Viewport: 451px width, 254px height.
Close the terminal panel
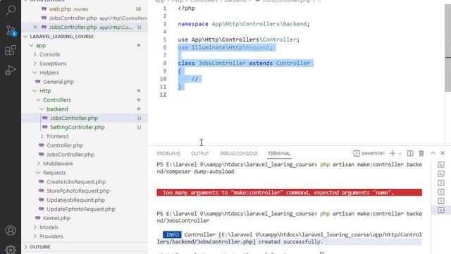(443, 153)
